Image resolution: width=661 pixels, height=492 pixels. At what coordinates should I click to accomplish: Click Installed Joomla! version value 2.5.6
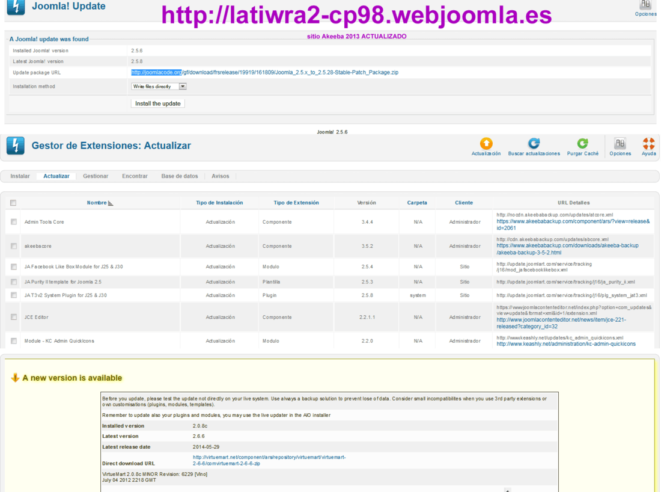coord(136,51)
